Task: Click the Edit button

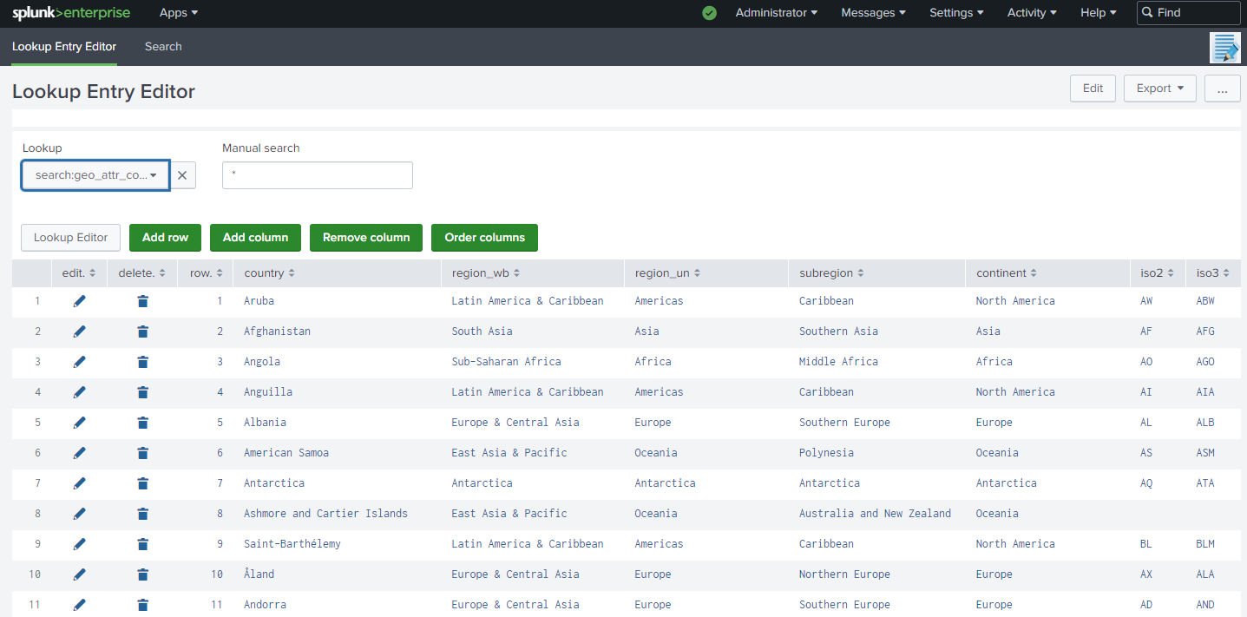Action: click(1093, 89)
